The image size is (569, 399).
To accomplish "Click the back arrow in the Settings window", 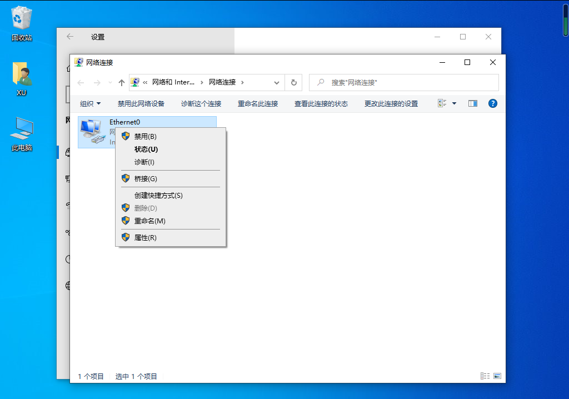I will click(69, 37).
